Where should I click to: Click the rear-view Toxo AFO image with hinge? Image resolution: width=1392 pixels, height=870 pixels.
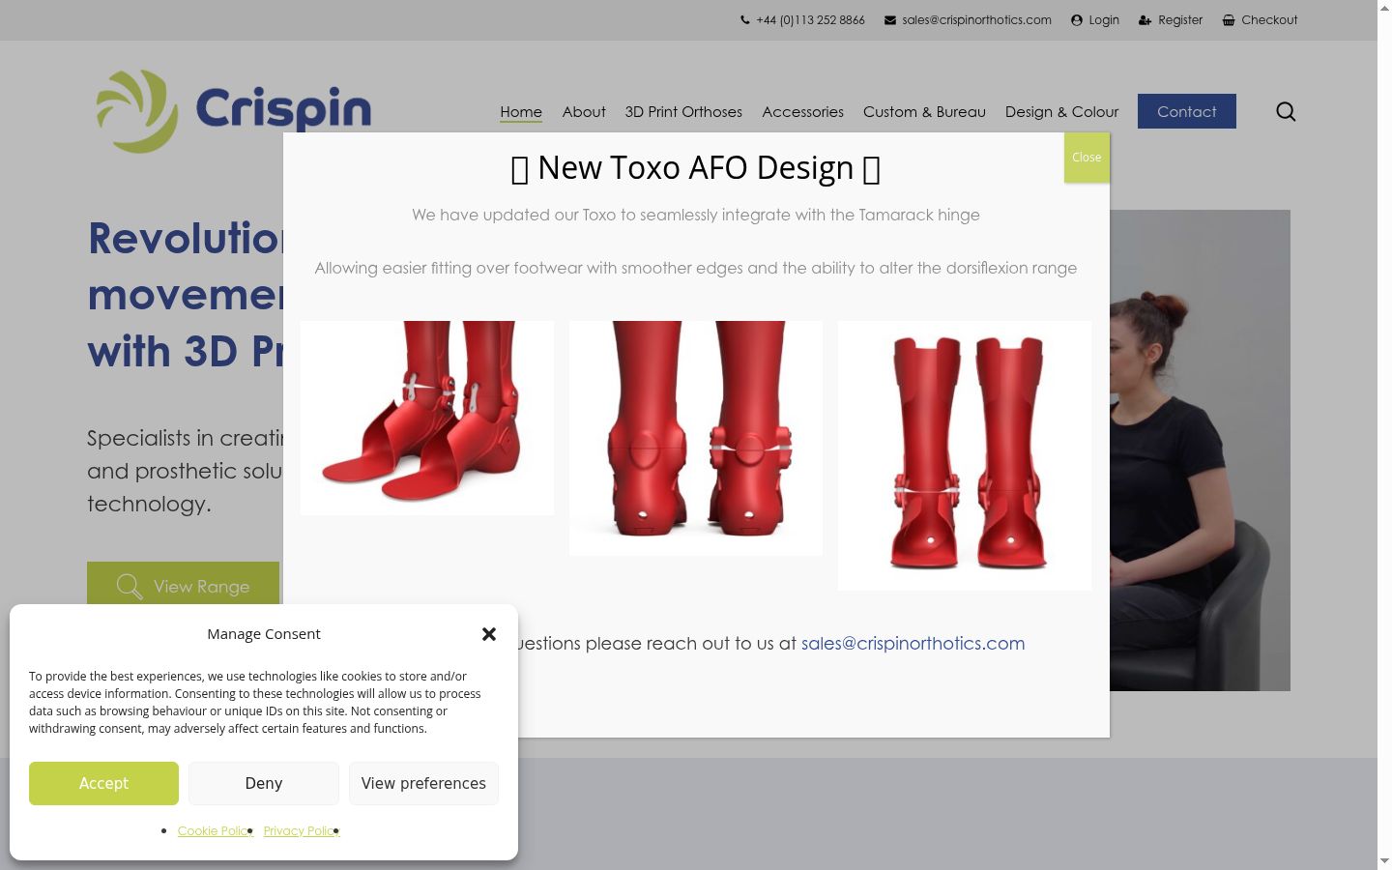tap(696, 438)
